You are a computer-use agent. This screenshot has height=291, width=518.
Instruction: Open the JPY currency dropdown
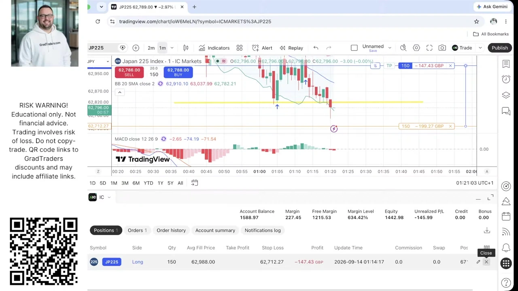pos(99,61)
